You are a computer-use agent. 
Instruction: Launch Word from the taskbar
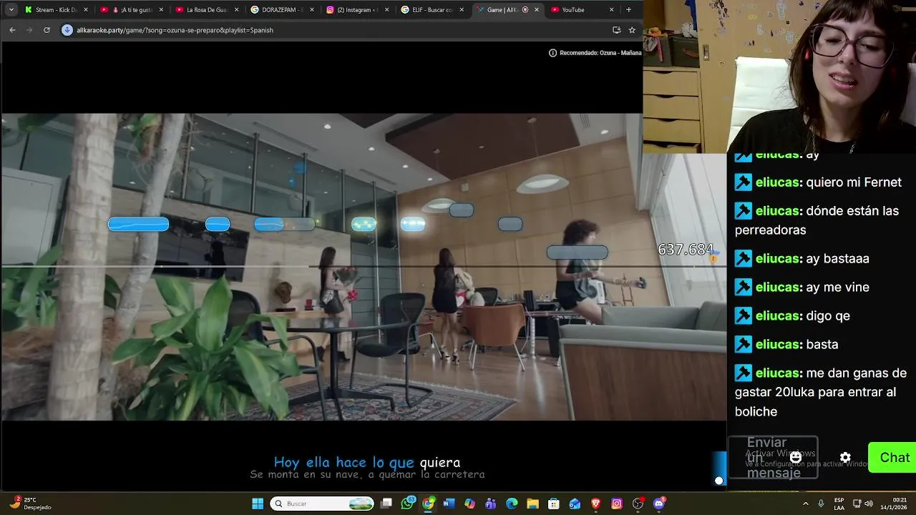(449, 504)
